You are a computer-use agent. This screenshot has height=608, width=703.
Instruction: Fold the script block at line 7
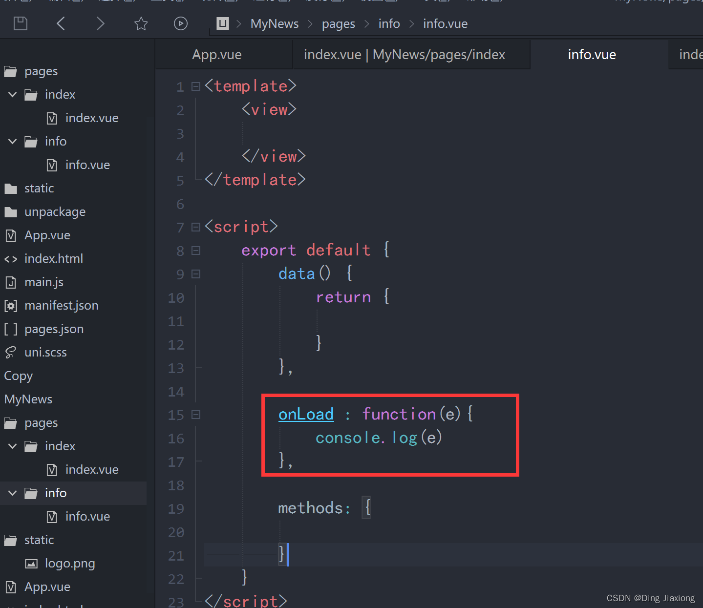[196, 227]
